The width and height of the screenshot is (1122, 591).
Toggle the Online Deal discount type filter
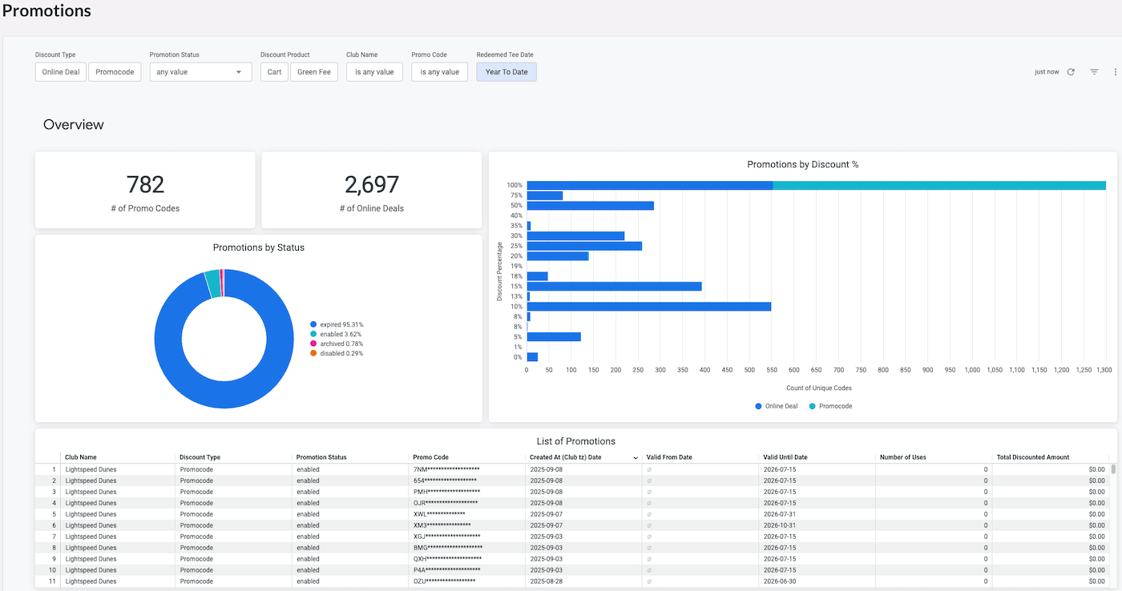coord(61,72)
